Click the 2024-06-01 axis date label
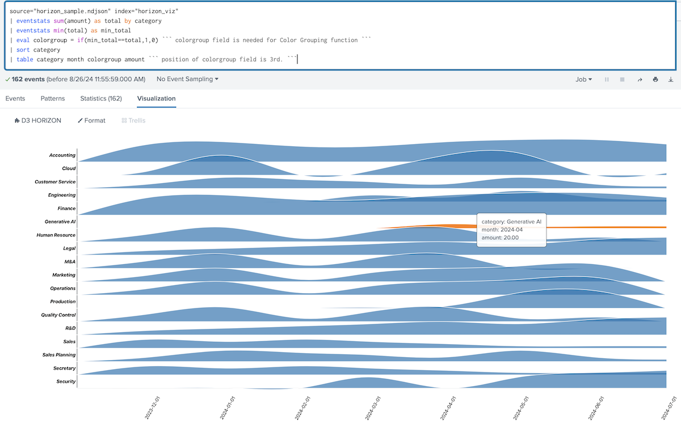 point(595,408)
